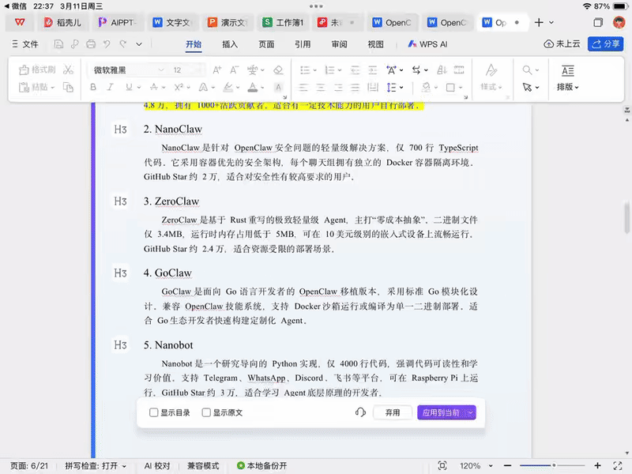The image size is (632, 474).
Task: Open WPS AI
Action: tap(427, 44)
